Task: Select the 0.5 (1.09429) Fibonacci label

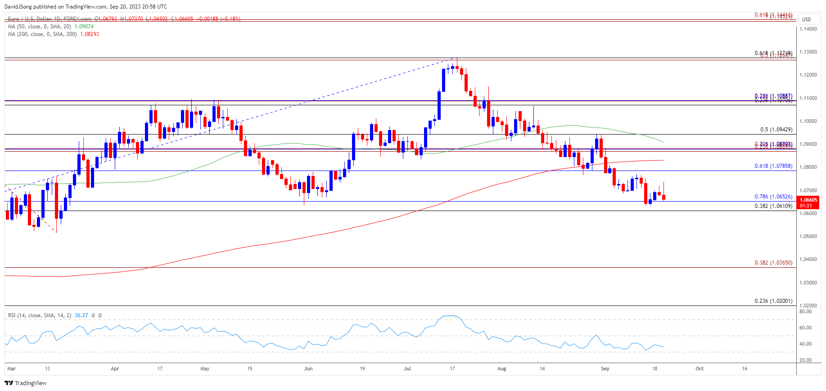Action: pos(776,130)
